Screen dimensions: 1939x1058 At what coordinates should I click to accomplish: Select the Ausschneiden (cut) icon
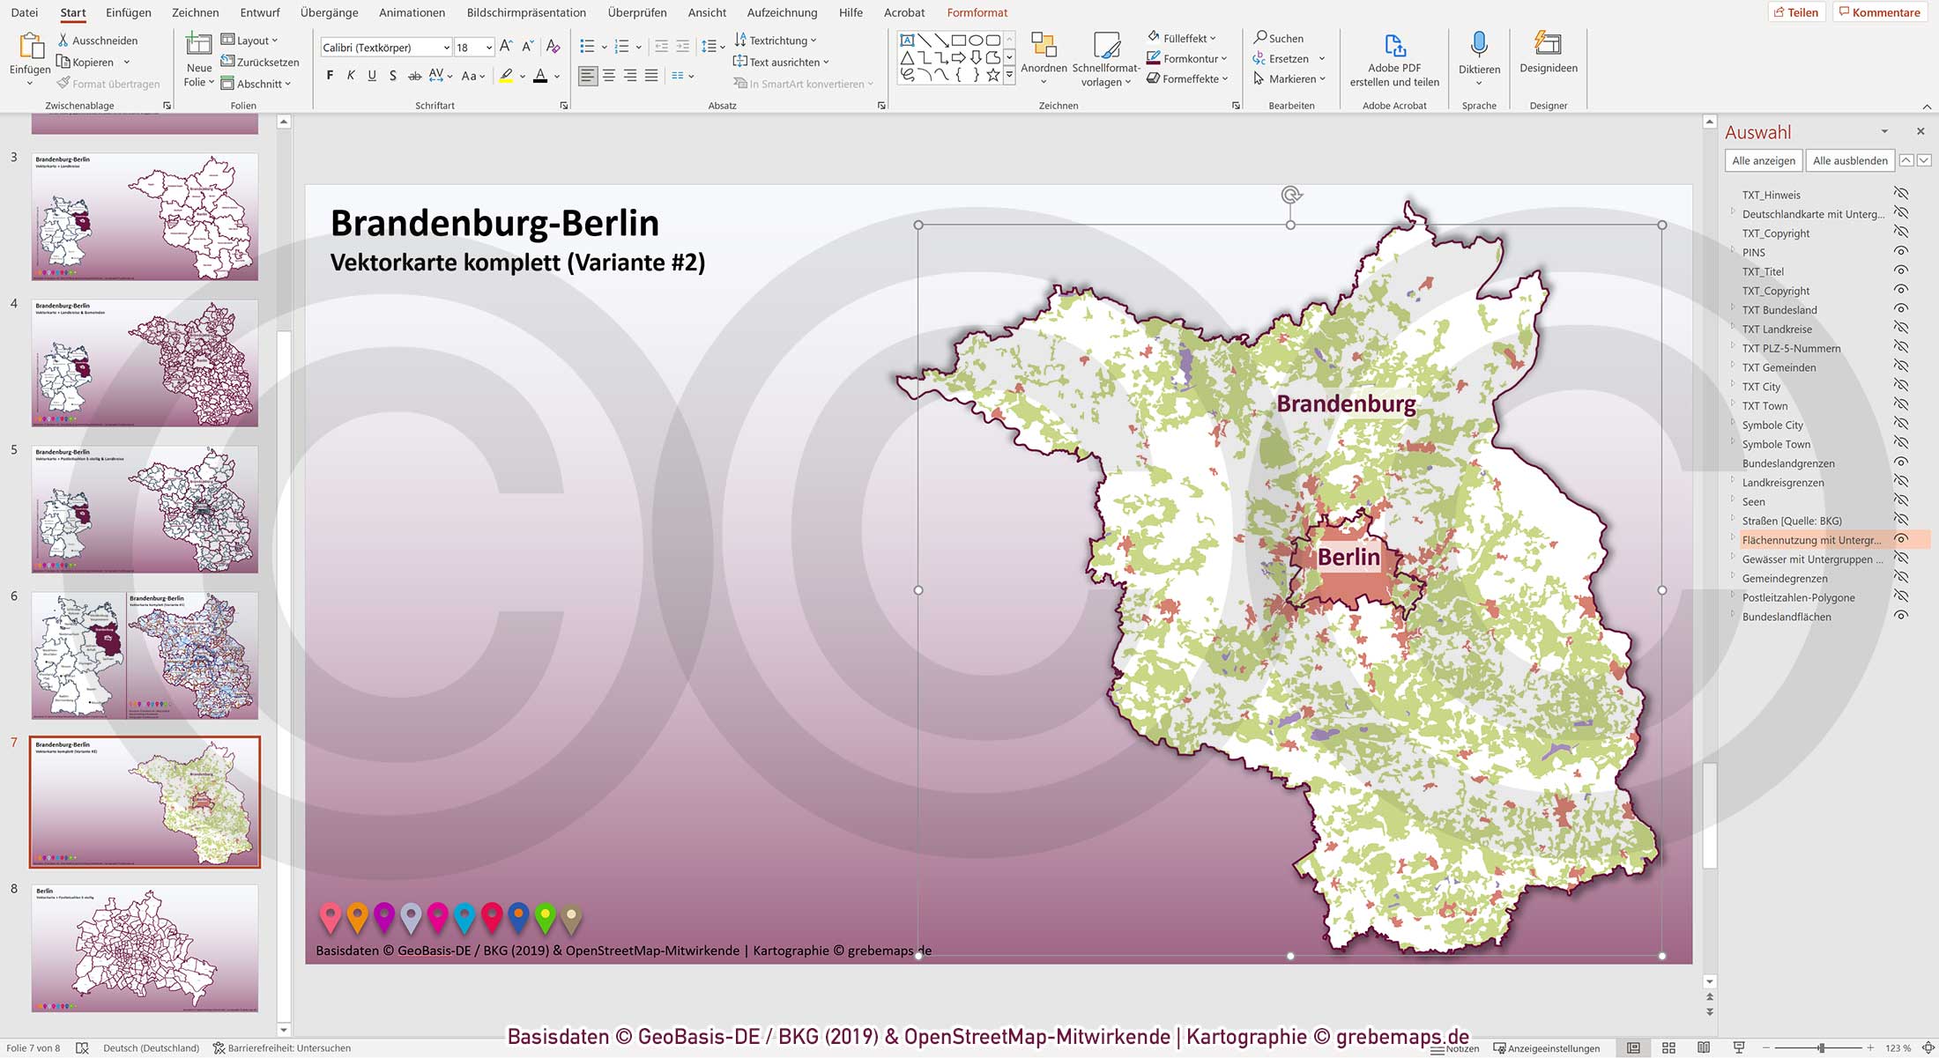coord(65,40)
